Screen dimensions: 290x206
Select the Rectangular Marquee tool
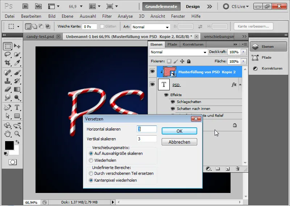tap(8, 46)
